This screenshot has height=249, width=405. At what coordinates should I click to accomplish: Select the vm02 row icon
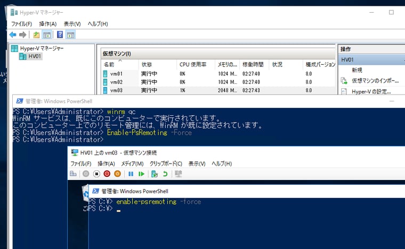click(x=105, y=82)
